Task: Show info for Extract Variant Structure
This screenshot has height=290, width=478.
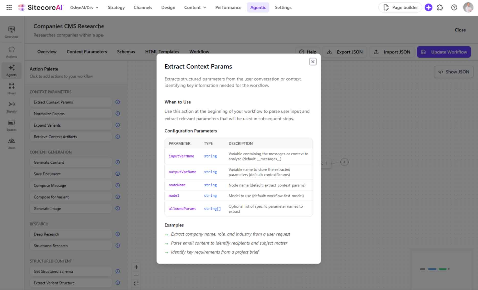Action: click(x=118, y=283)
